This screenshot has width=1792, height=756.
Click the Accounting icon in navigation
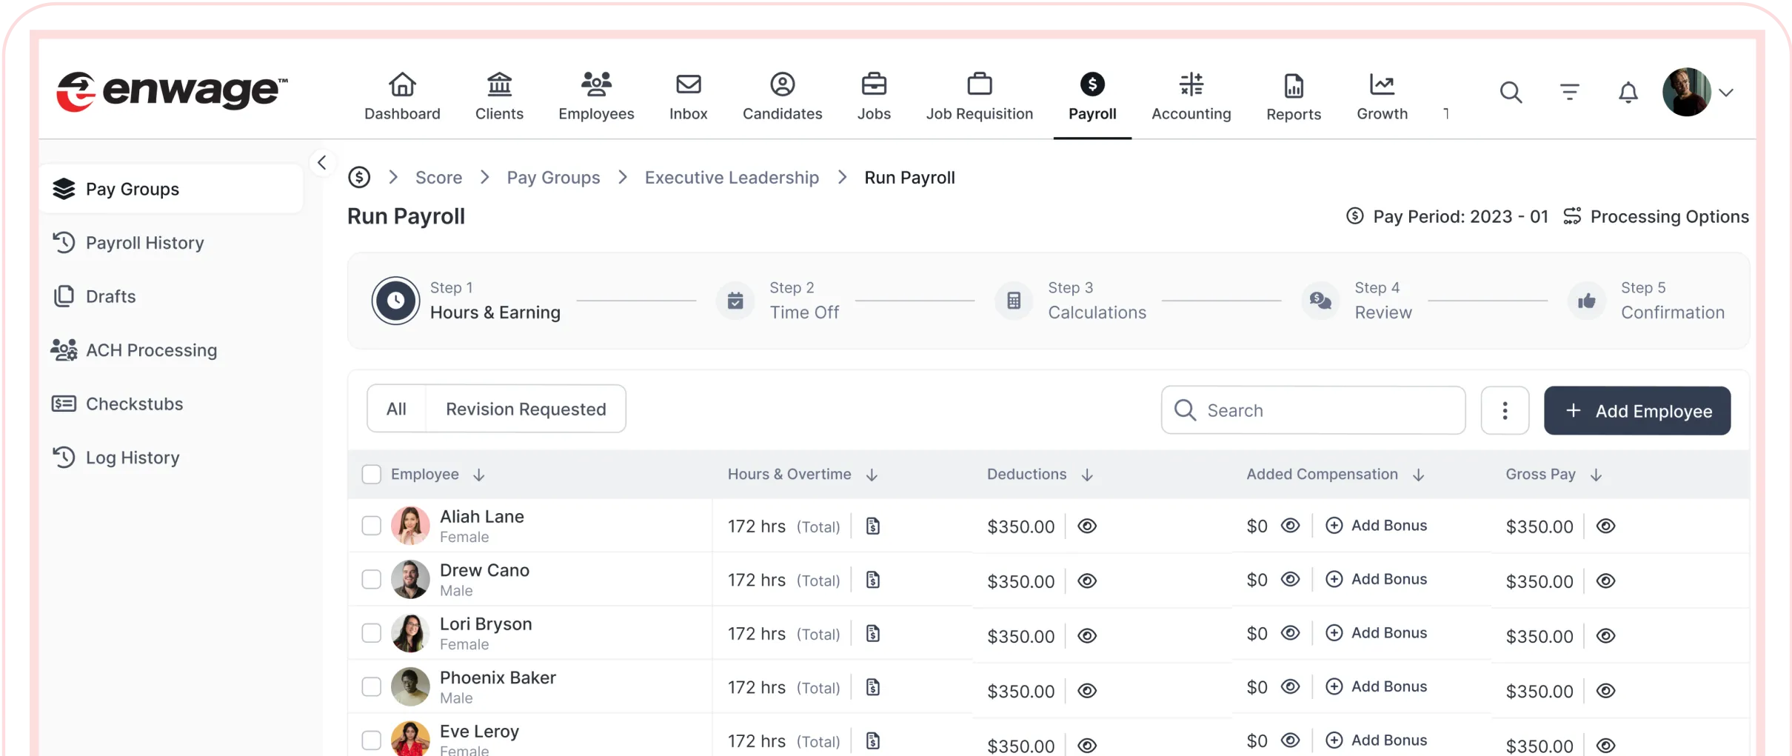(x=1191, y=85)
